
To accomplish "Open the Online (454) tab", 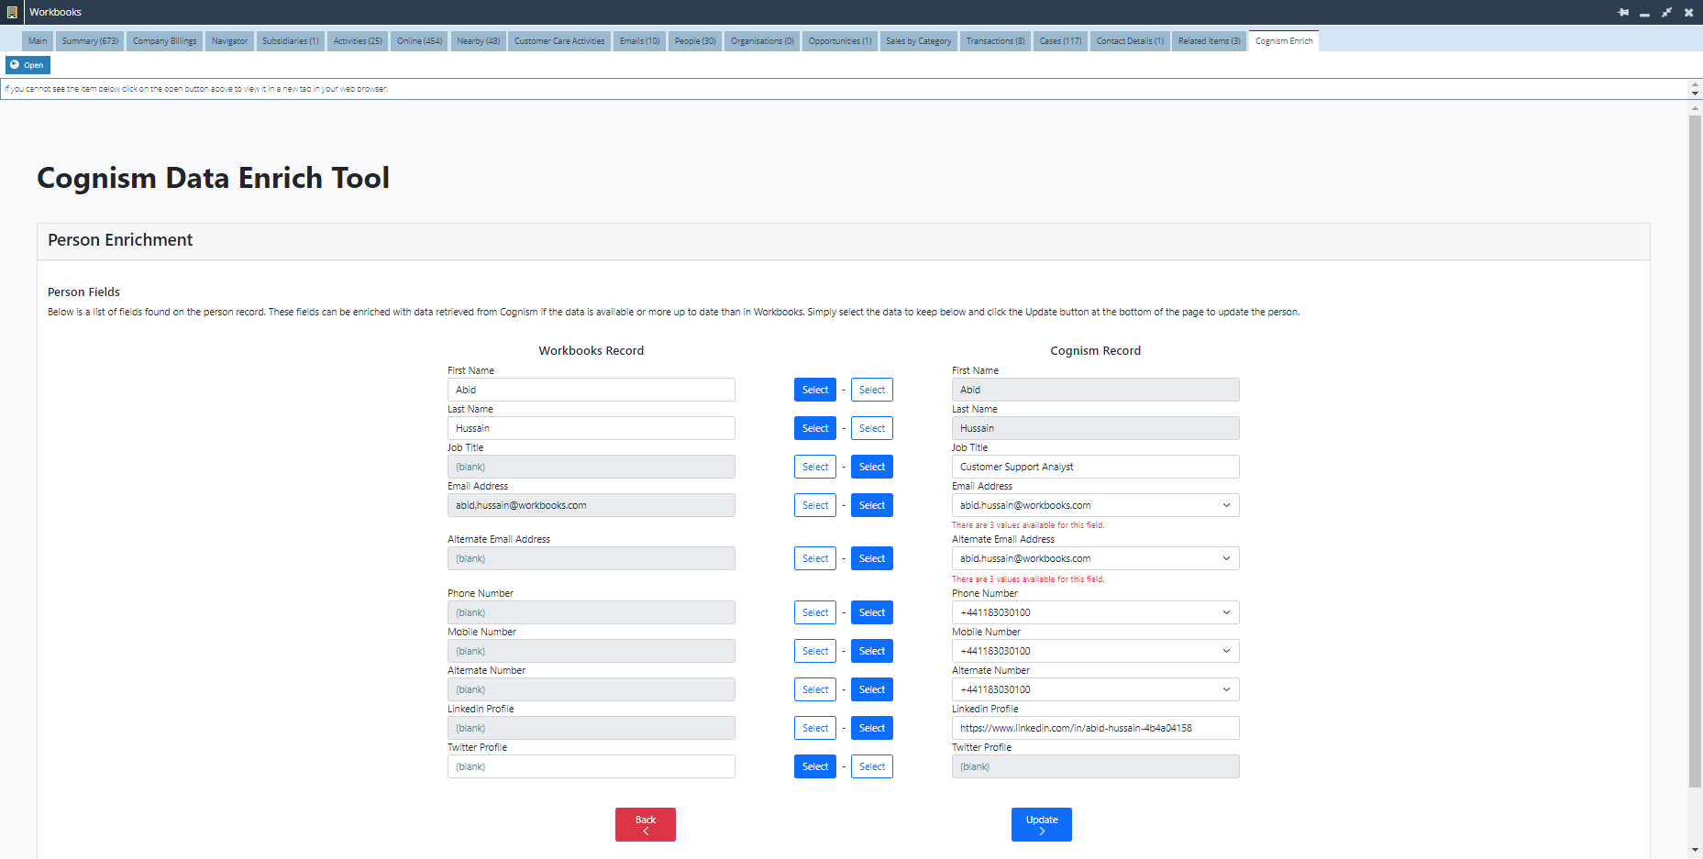I will (419, 41).
